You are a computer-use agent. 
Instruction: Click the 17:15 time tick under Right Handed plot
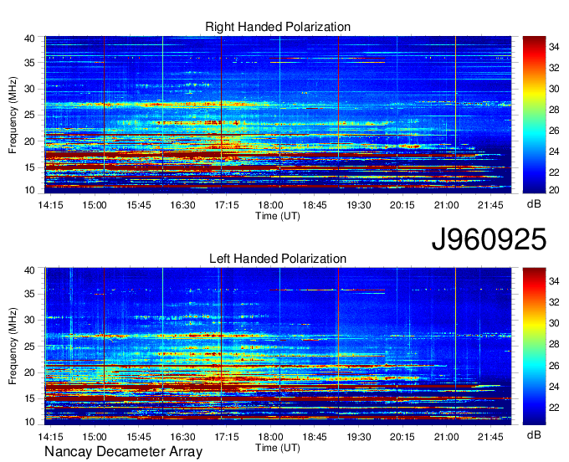pos(227,205)
